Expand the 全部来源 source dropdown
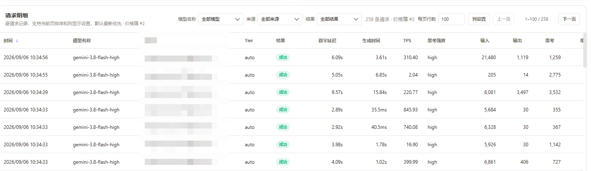The height and width of the screenshot is (171, 591). (280, 19)
